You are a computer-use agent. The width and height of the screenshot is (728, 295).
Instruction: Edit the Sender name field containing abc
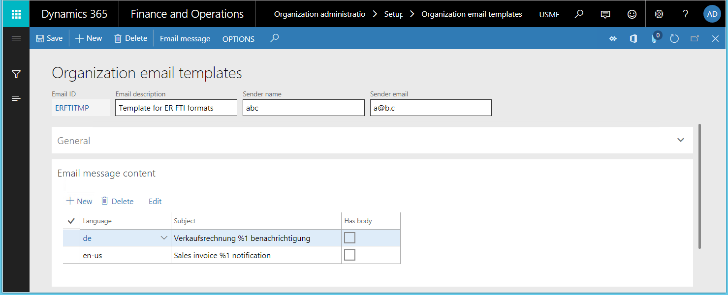pyautogui.click(x=303, y=107)
